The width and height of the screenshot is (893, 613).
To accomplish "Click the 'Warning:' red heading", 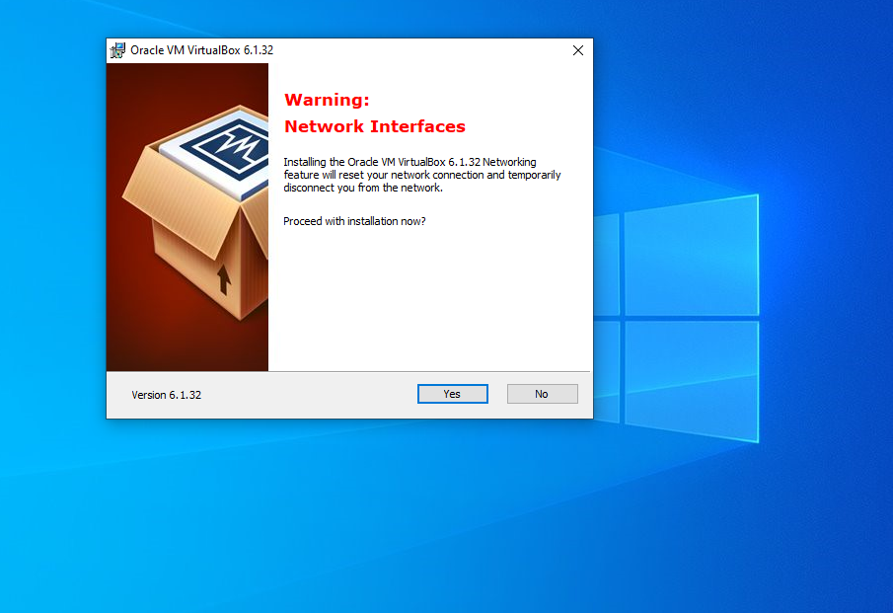I will 327,100.
